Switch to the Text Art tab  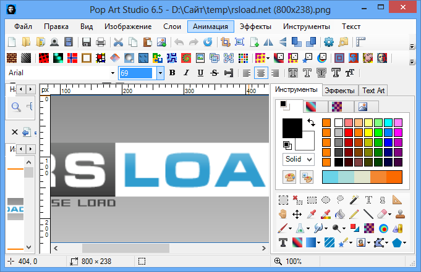(373, 91)
